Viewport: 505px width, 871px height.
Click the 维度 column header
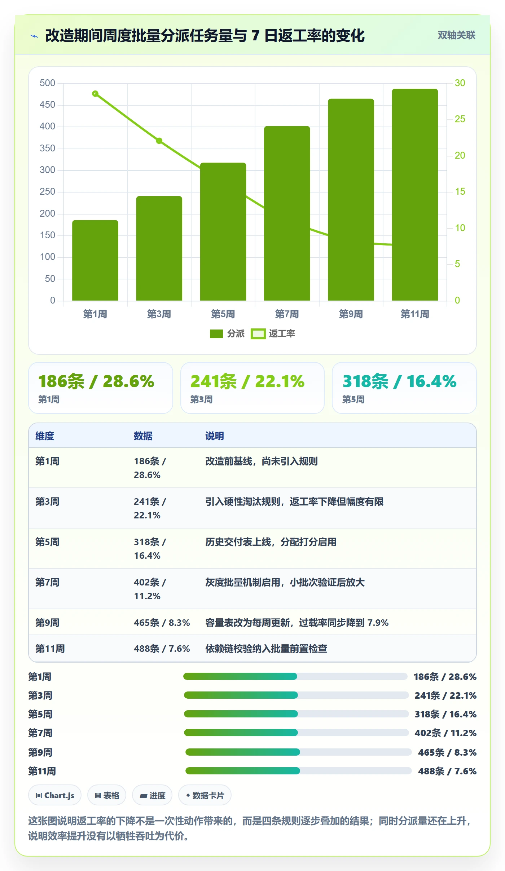tap(45, 436)
